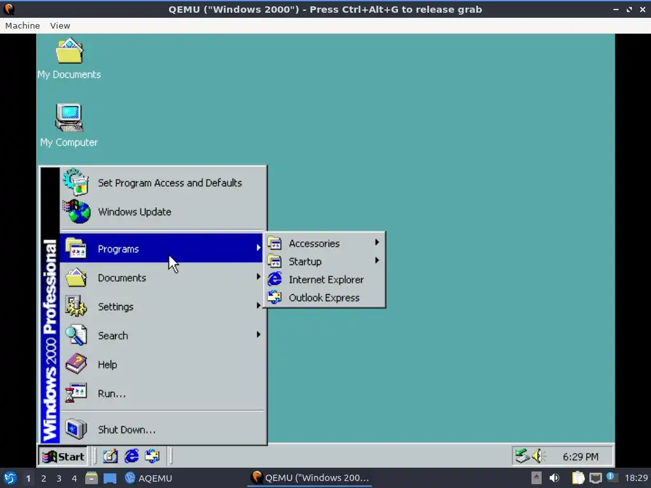The width and height of the screenshot is (651, 488).
Task: Click the network connection tray icon in Windows 2000
Action: click(522, 456)
